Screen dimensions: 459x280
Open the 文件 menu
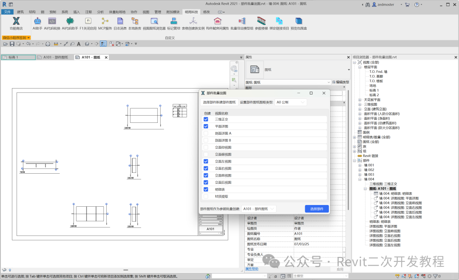pos(7,12)
